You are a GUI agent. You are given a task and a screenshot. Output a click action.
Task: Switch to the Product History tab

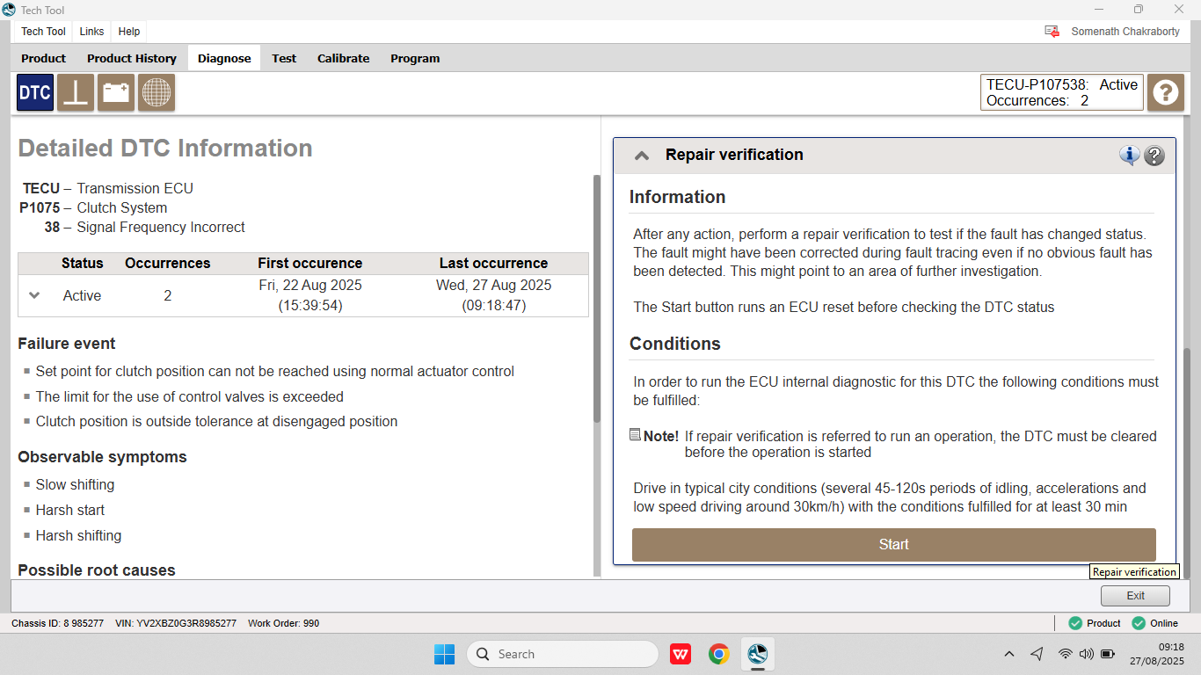click(132, 58)
